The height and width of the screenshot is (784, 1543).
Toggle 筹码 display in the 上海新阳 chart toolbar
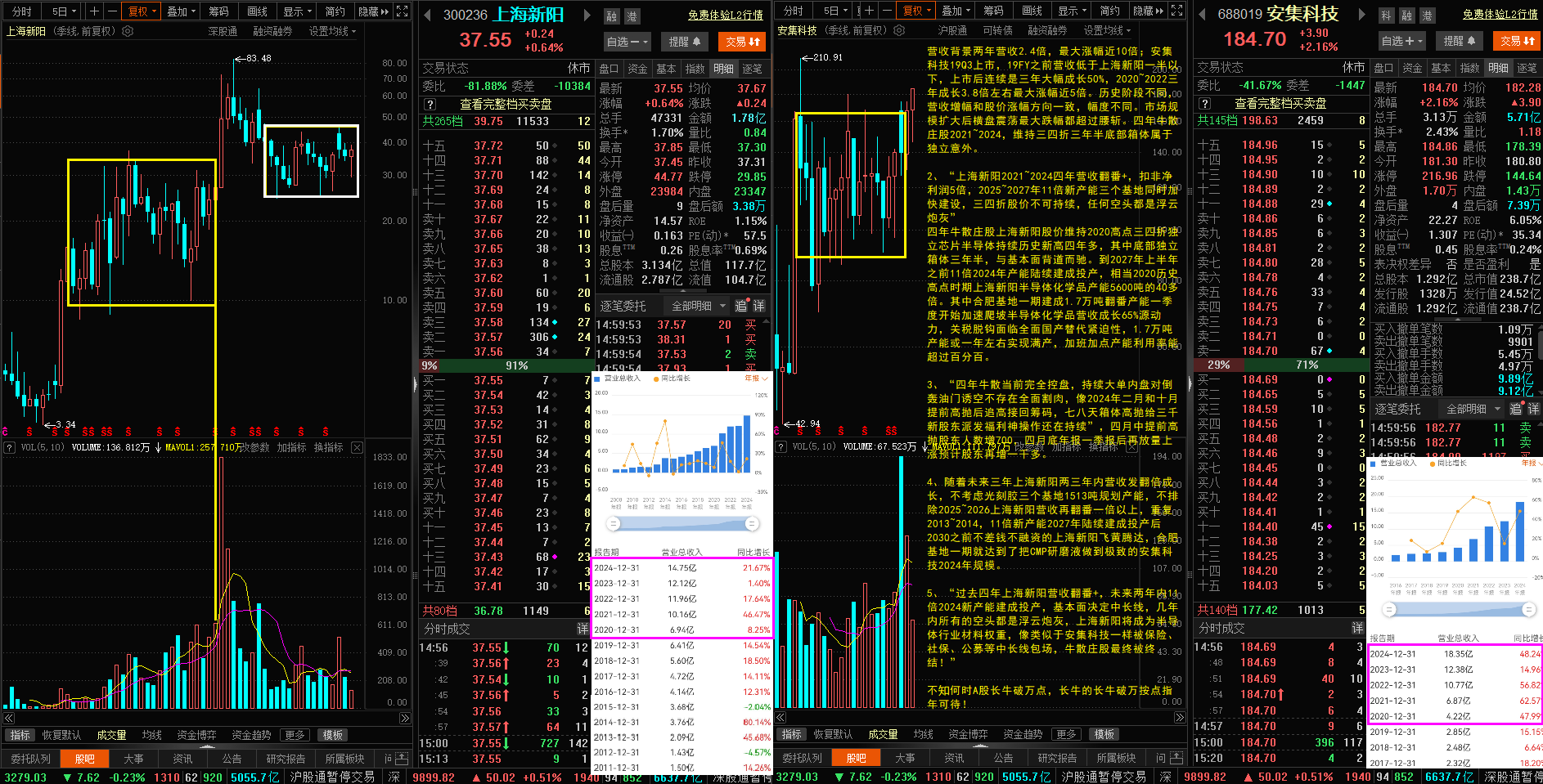click(x=218, y=11)
